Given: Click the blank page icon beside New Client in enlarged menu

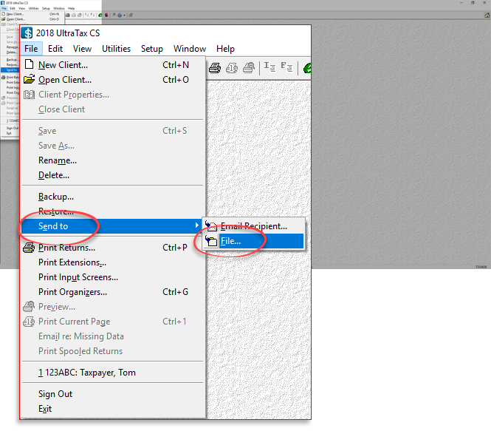Looking at the screenshot, I should 29,64.
